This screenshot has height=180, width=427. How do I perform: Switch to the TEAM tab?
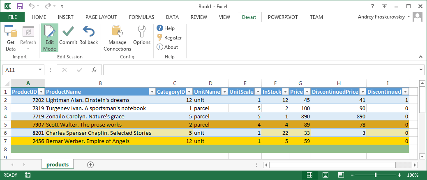[316, 17]
